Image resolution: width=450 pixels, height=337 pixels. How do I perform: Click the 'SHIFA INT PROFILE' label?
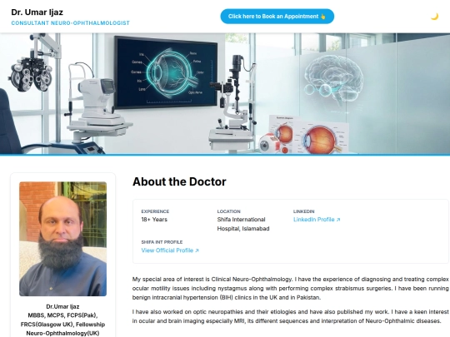pyautogui.click(x=162, y=242)
